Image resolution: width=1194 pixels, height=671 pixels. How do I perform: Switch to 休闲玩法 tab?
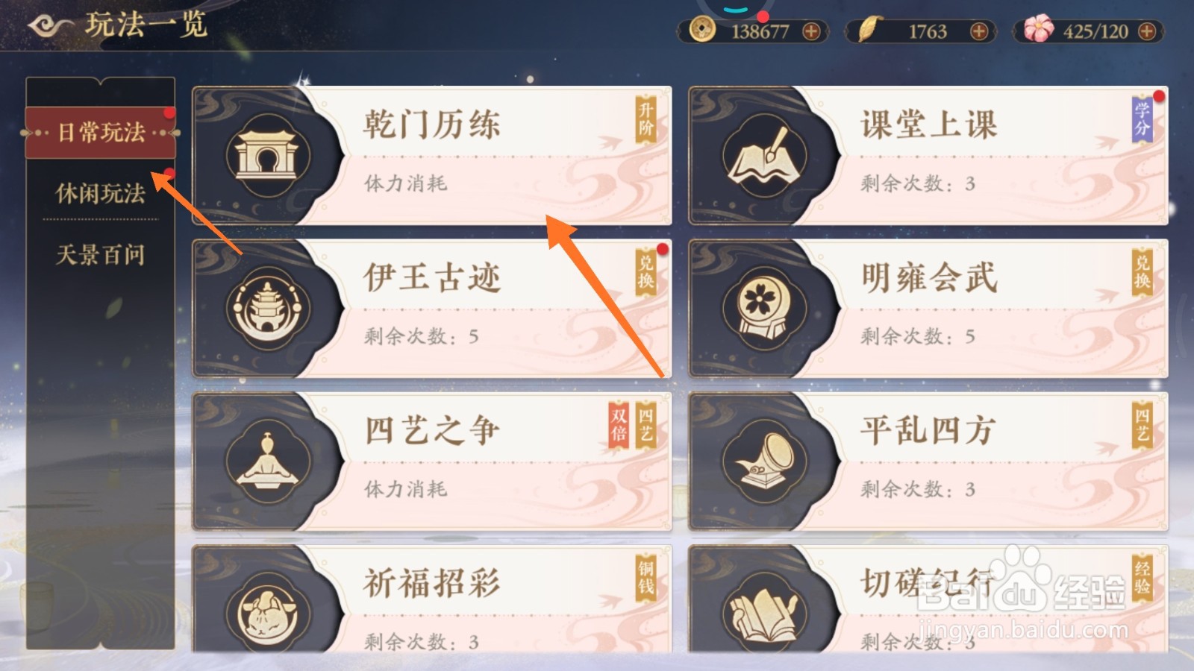click(101, 193)
